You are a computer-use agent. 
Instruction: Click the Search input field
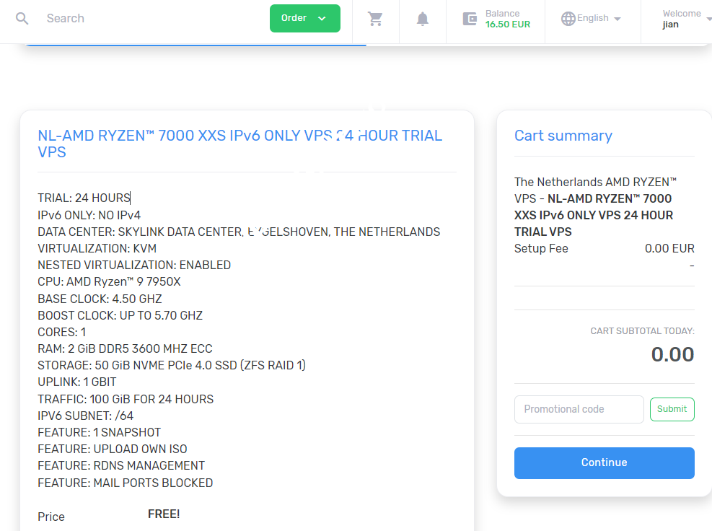108,18
